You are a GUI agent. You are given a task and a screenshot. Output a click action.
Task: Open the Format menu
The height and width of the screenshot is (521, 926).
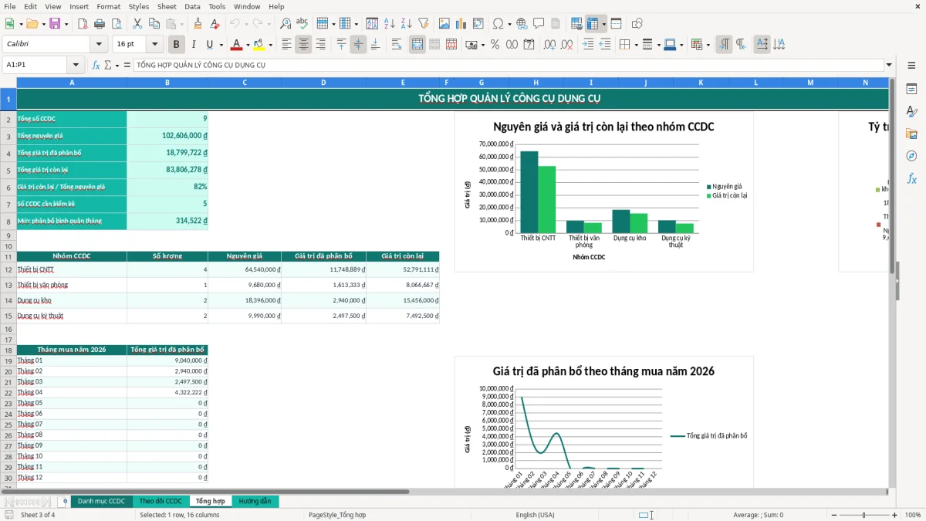coord(108,6)
